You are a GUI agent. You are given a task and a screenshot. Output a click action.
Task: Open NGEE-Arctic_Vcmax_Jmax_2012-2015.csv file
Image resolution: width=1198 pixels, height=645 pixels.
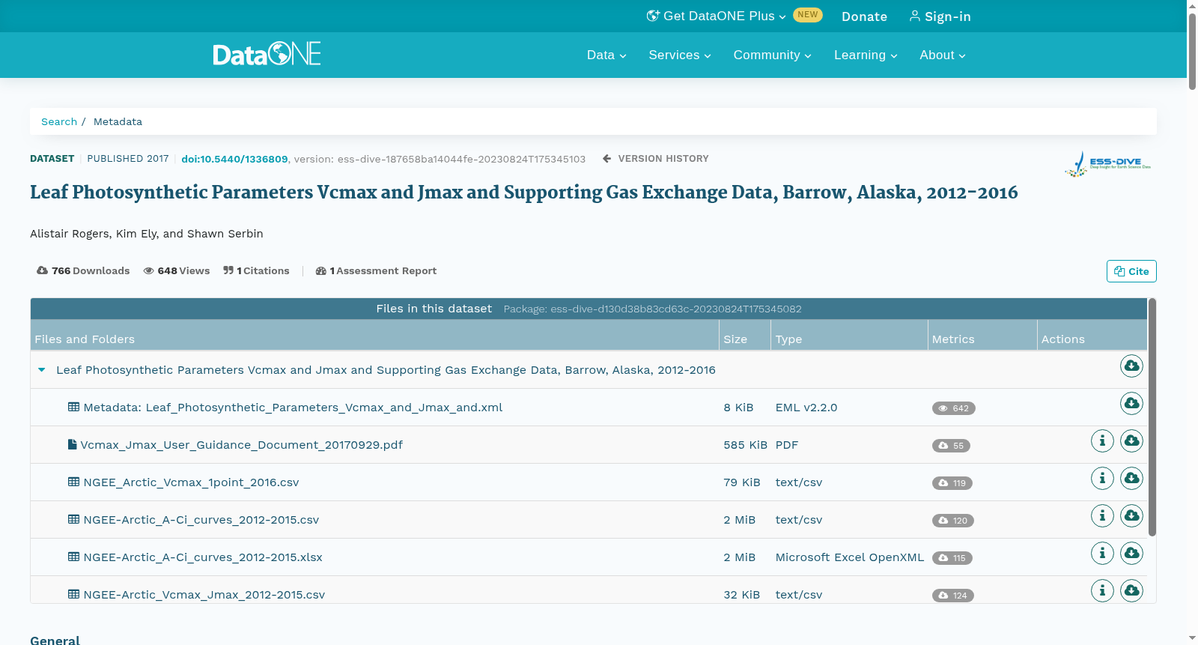[x=204, y=595]
